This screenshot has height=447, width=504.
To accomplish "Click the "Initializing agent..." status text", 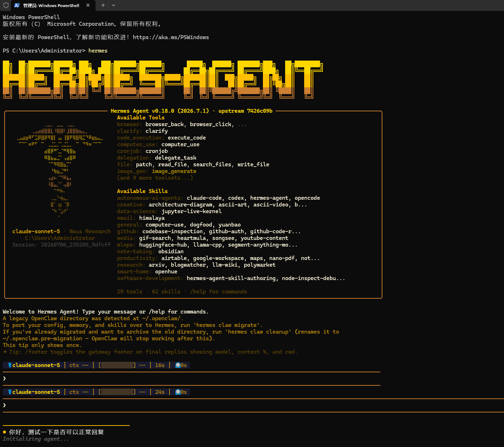I will tap(36, 439).
